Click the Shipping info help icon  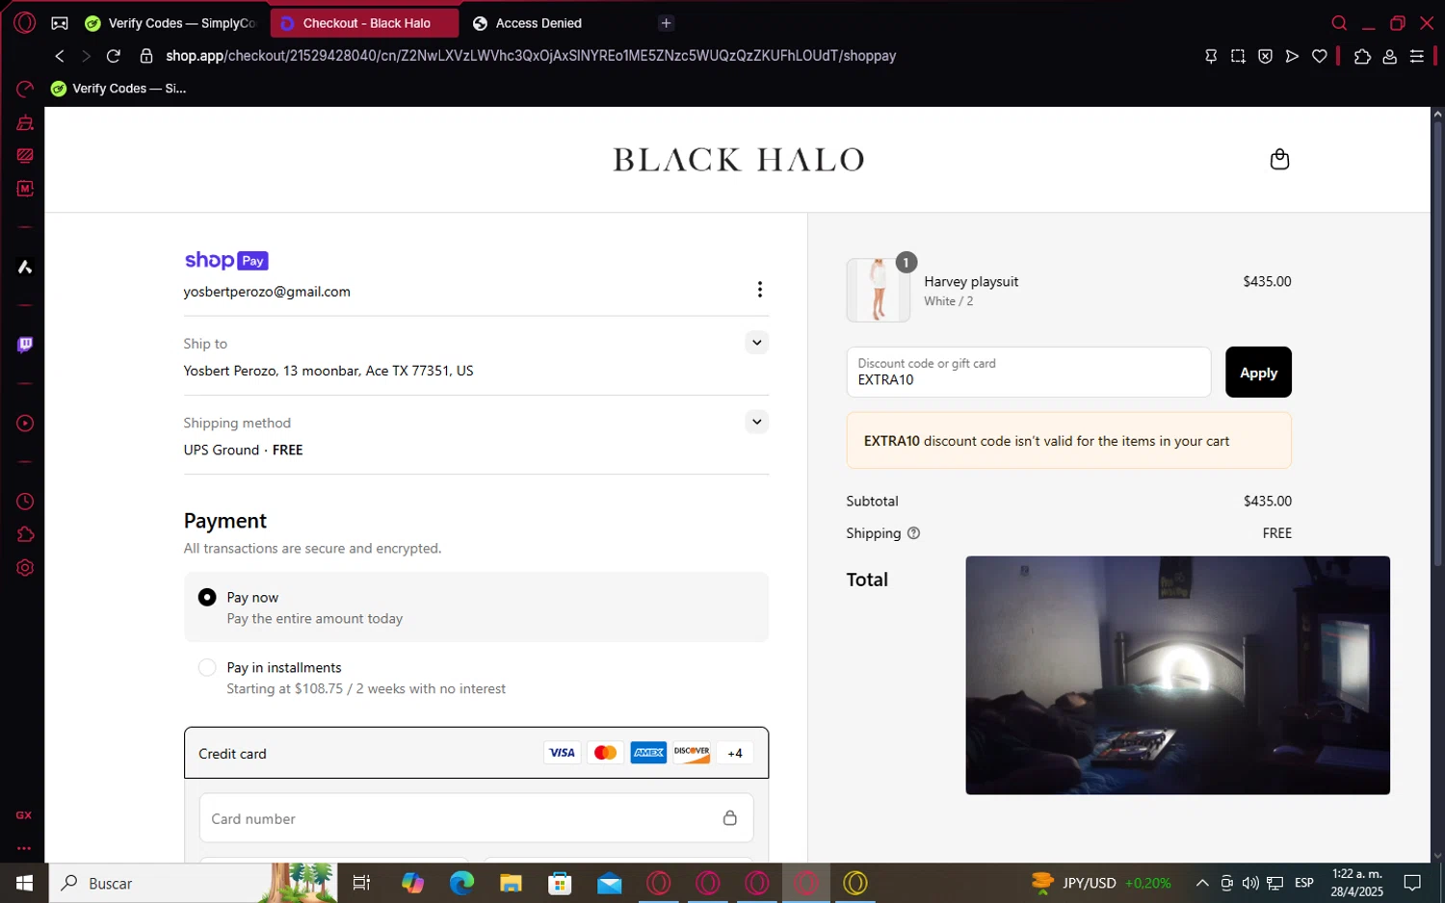914,533
